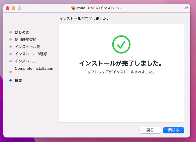Click the ソフトウェアがインストールされました message text
196x142 pixels.
pyautogui.click(x=121, y=72)
